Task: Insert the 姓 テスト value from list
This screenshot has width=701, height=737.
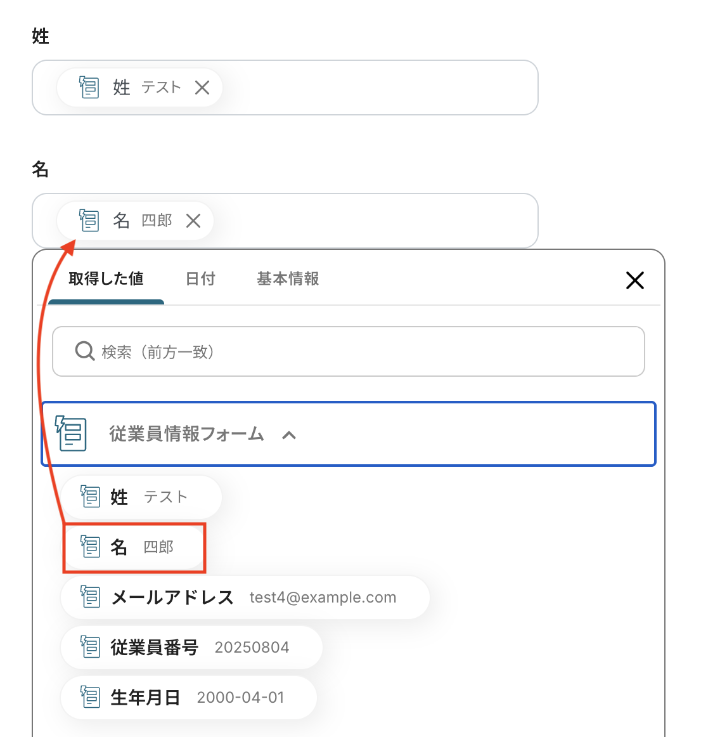Action: point(141,497)
